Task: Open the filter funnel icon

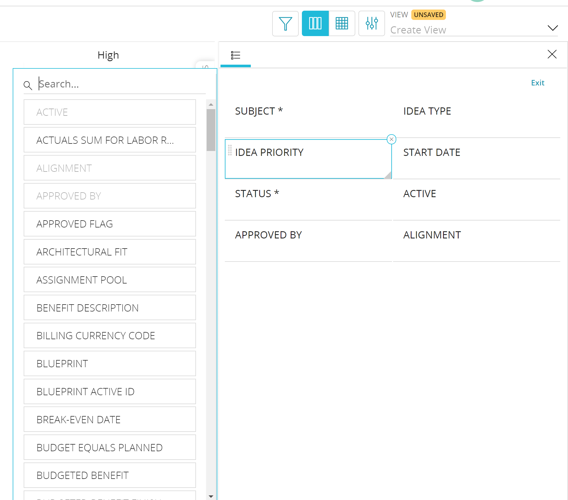Action: 285,24
